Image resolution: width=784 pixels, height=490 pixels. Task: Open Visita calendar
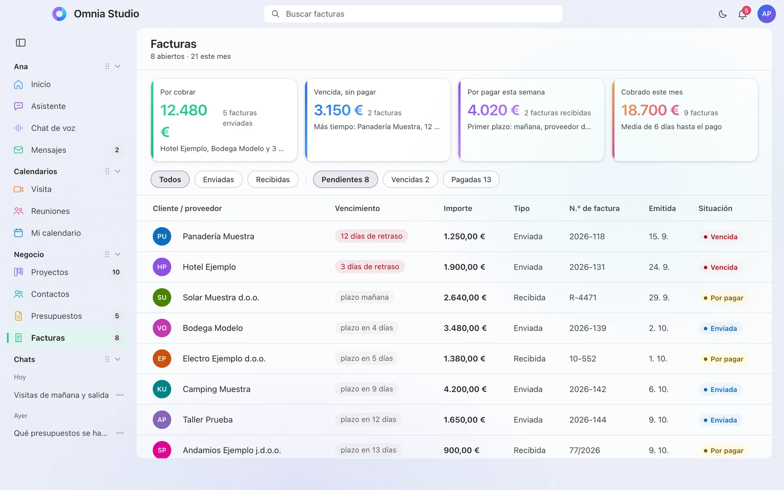point(67,189)
